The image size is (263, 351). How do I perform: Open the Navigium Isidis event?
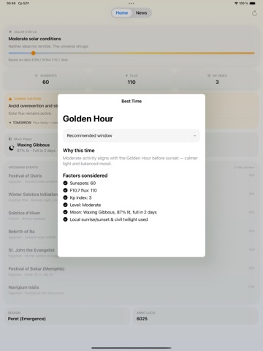pyautogui.click(x=131, y=290)
